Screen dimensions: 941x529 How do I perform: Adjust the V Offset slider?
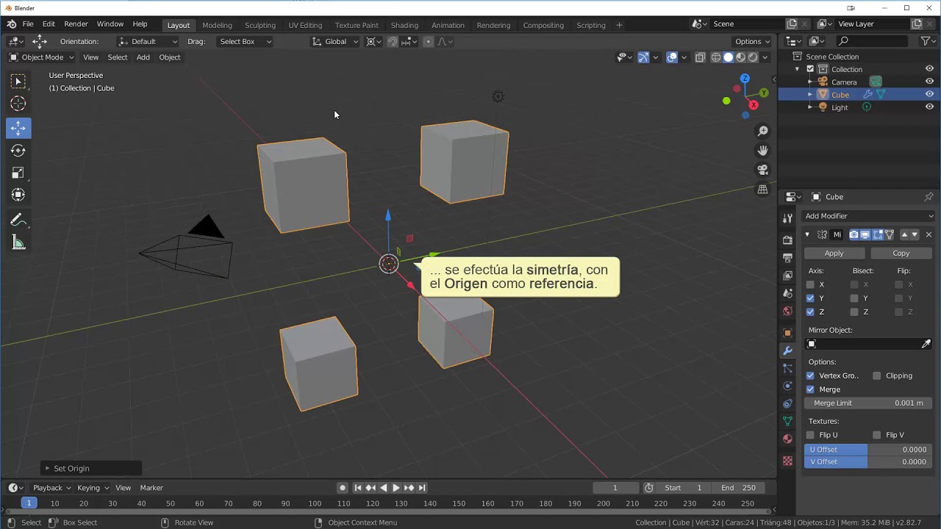pos(868,462)
